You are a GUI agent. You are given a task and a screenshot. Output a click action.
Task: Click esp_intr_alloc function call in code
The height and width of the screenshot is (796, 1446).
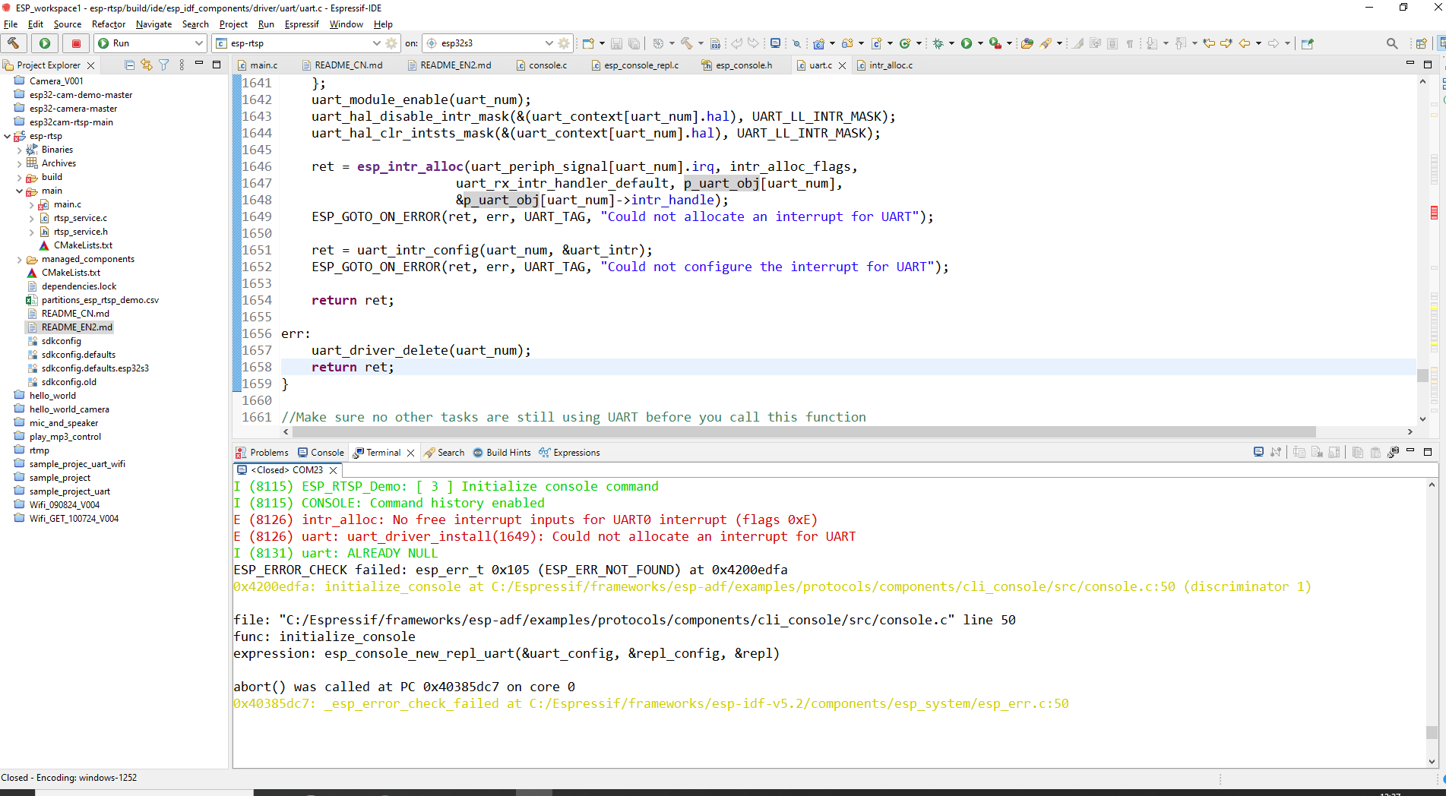[x=410, y=166]
